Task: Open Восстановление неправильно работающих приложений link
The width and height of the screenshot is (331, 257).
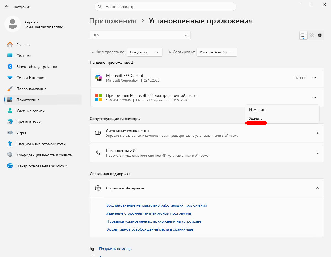Action: (x=157, y=205)
